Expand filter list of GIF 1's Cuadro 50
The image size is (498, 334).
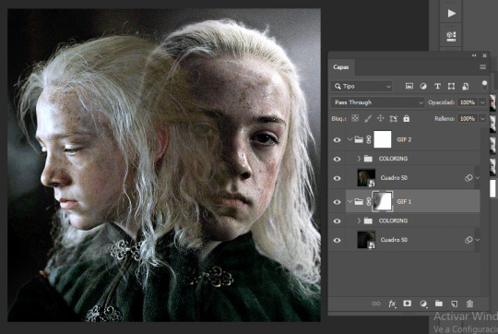pyautogui.click(x=477, y=240)
